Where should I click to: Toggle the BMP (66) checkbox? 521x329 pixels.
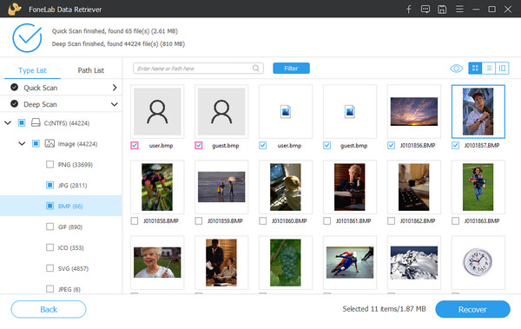coord(49,206)
